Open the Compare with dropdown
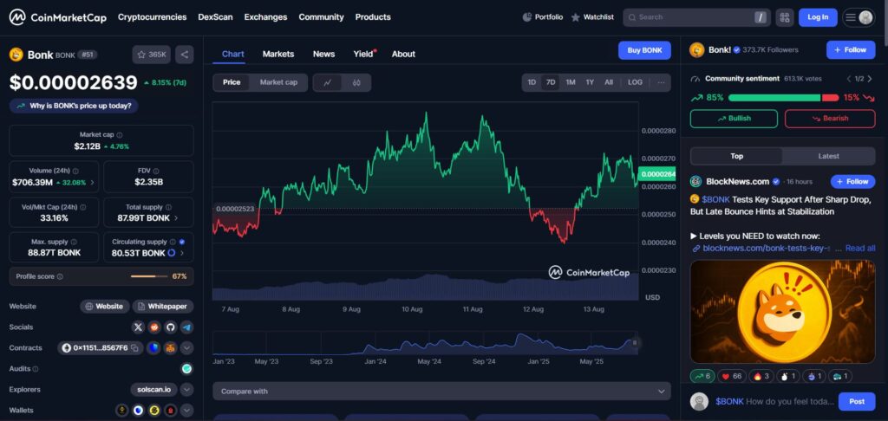 point(441,391)
